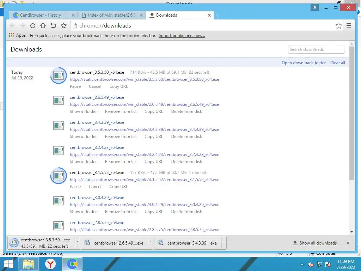Go to the home page icon
The width and height of the screenshot is (361, 271).
(x=43, y=25)
